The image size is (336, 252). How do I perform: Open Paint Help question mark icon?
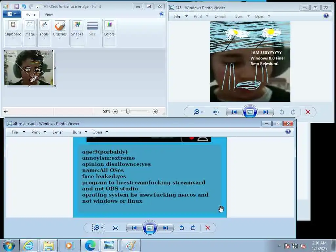[x=162, y=14]
